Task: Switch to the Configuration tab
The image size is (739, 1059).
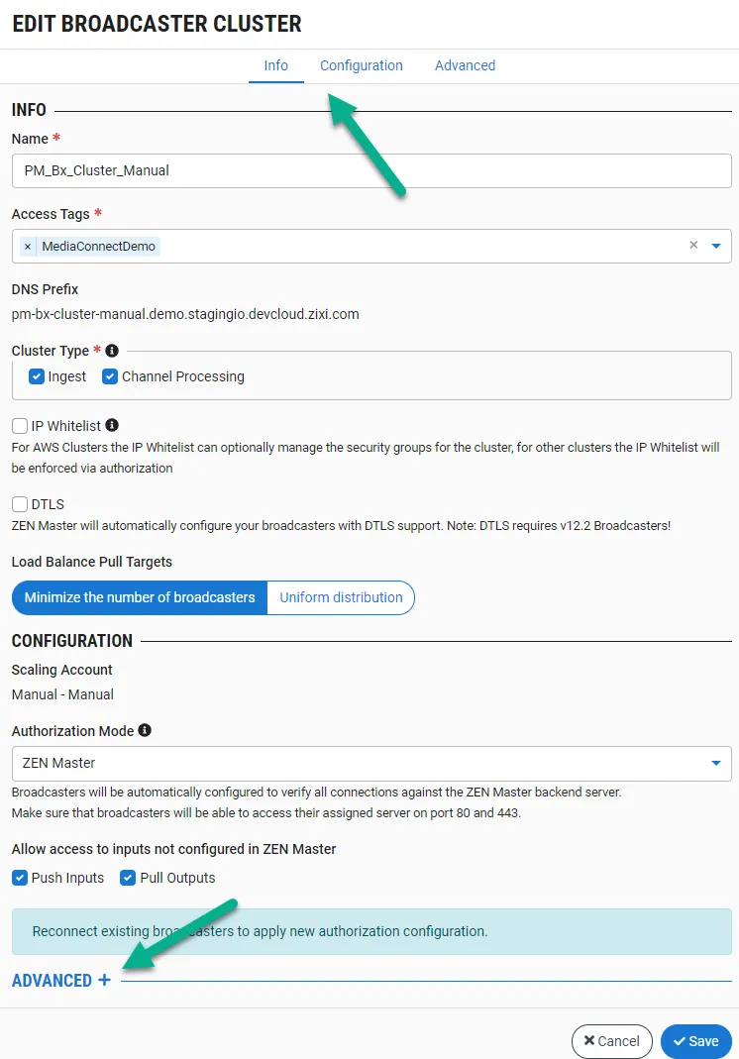Action: click(x=361, y=65)
